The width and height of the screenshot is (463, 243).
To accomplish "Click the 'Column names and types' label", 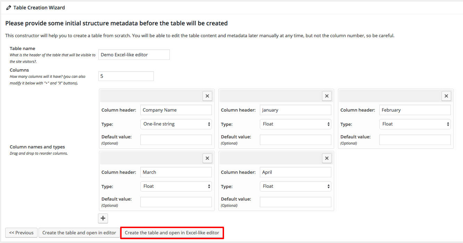I will tap(38, 147).
